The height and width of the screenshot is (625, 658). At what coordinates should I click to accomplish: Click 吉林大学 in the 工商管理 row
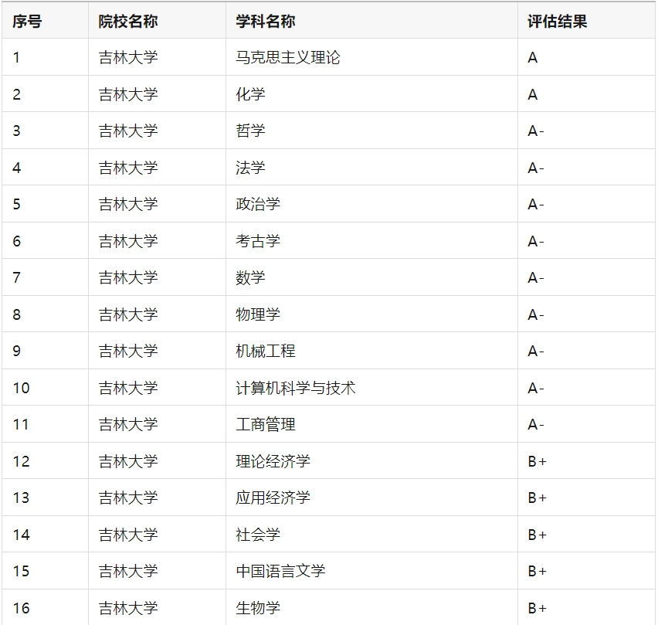[x=128, y=425]
